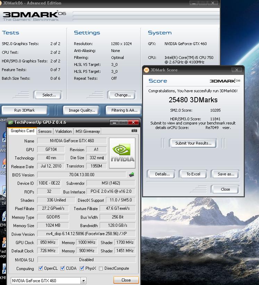Click the Select... tests button
Screen dimensions: 259x285
[x=48, y=95]
